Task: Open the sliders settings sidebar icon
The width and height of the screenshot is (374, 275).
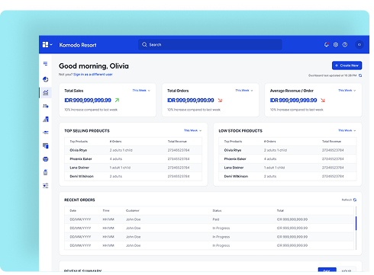Action: (x=46, y=186)
